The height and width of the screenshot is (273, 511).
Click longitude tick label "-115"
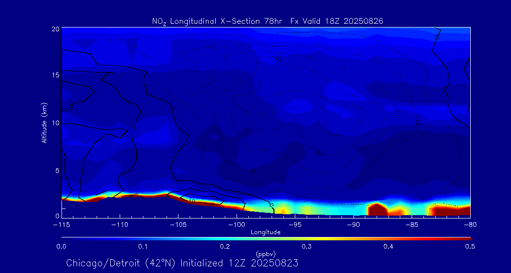[62, 225]
